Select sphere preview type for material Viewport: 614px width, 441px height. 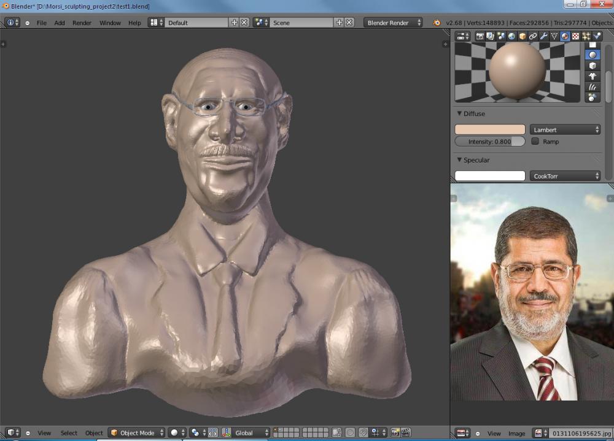coord(593,55)
